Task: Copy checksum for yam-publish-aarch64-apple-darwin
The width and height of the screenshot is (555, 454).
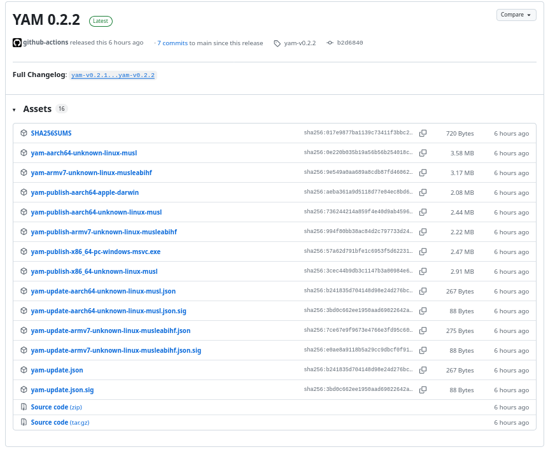Action: (423, 193)
